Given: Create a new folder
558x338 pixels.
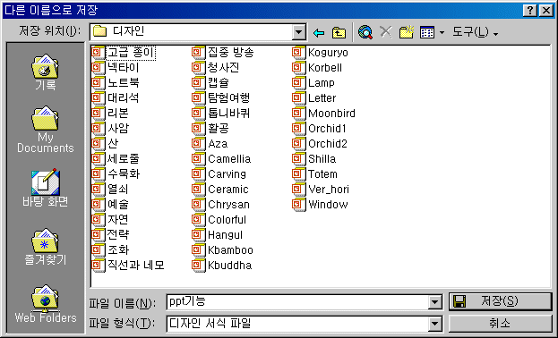Looking at the screenshot, I should click(x=406, y=32).
